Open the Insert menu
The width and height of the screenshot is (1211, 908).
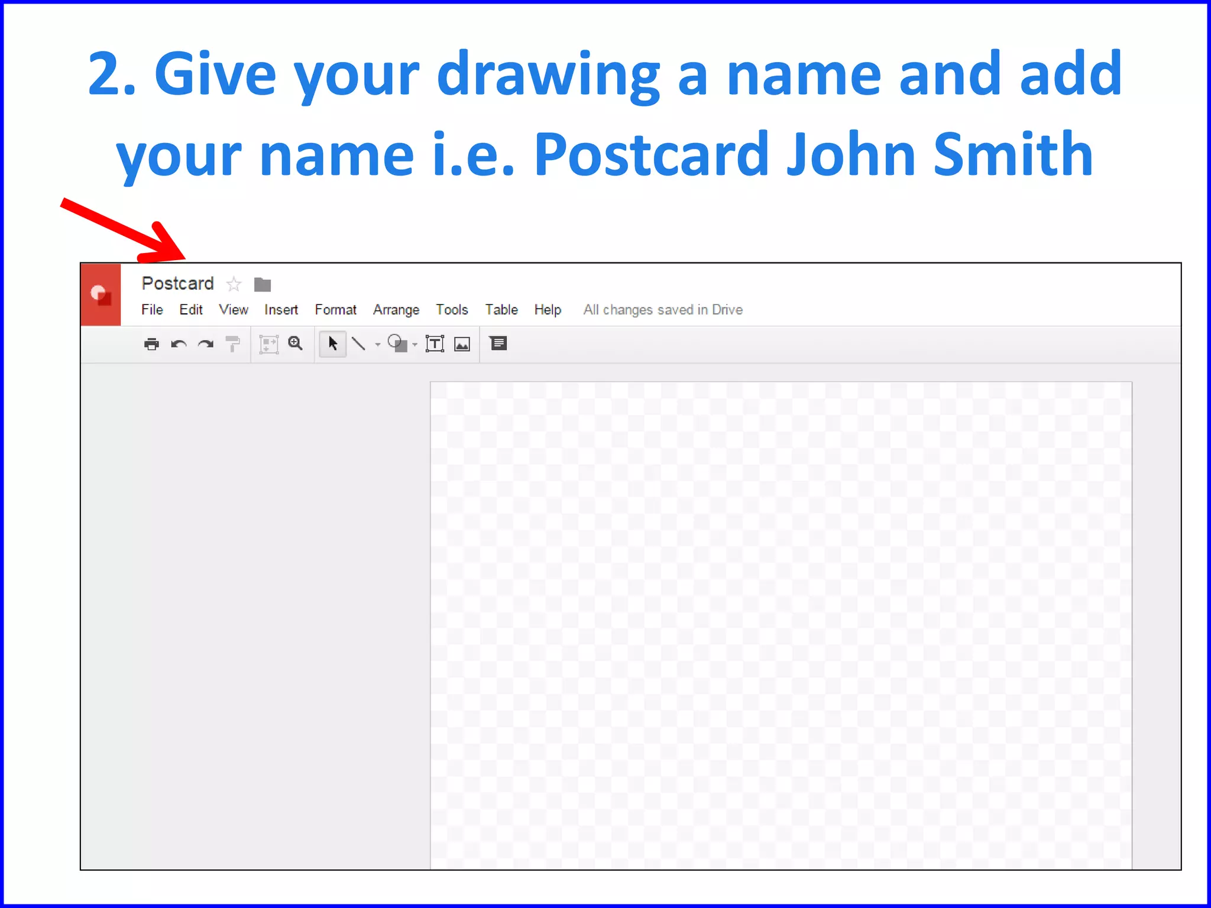[x=281, y=310]
